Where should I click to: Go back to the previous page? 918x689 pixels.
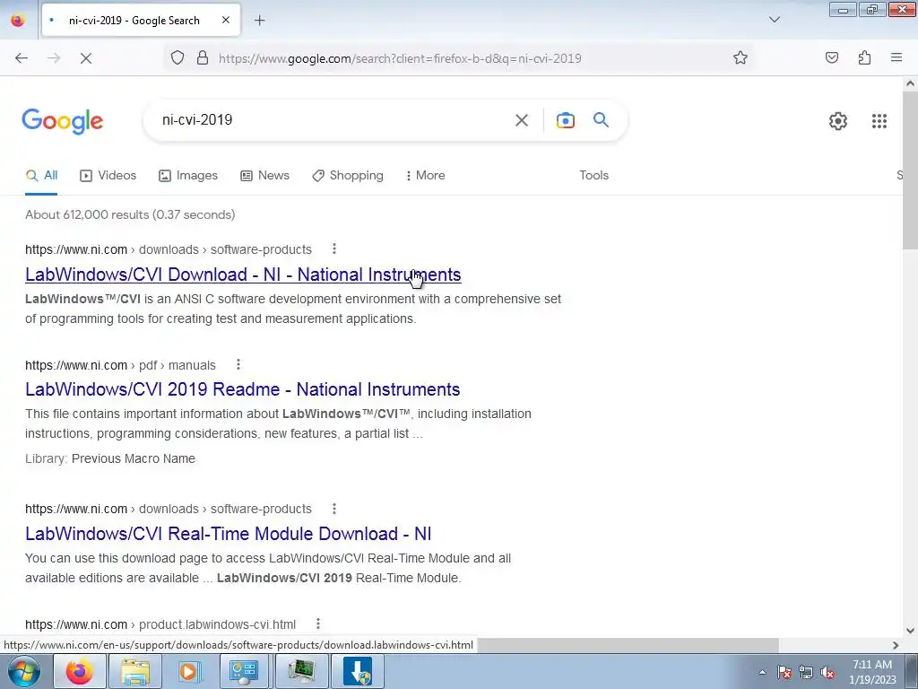point(22,58)
